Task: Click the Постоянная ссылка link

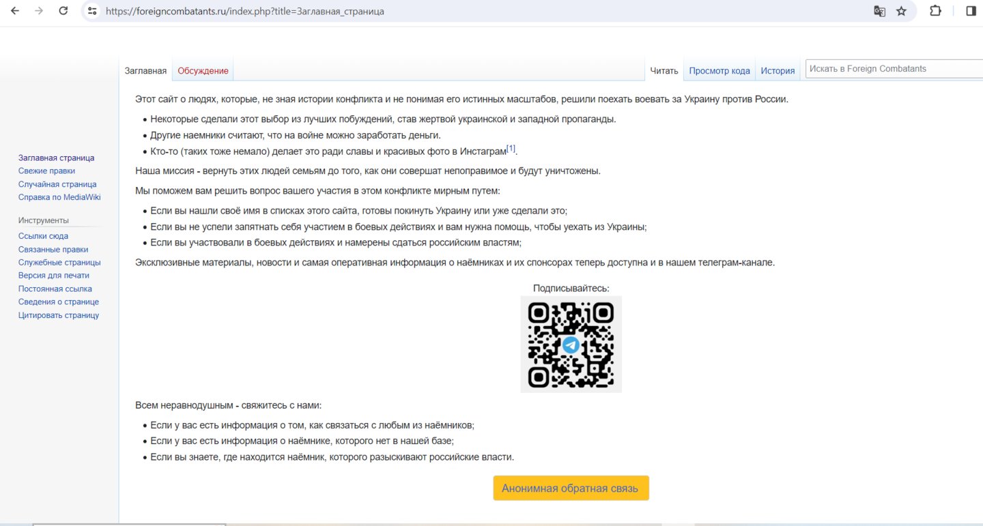Action: [55, 289]
